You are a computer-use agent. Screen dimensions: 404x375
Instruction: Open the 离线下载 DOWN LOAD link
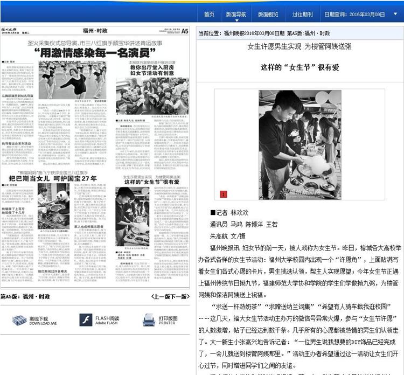click(43, 321)
